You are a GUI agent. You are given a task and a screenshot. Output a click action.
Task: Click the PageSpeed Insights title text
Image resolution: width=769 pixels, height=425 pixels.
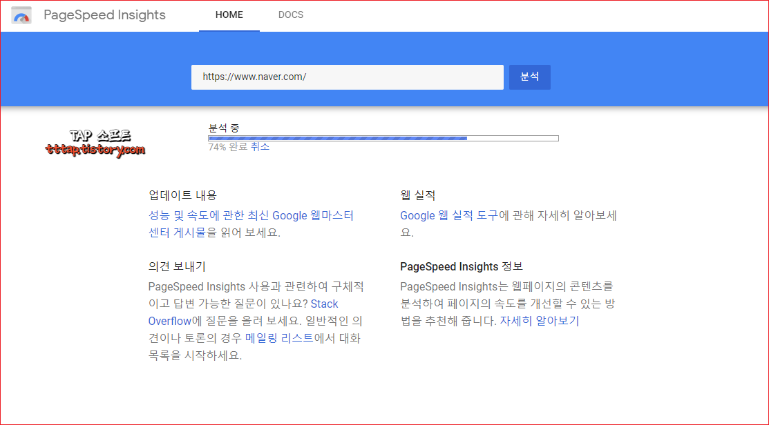click(x=104, y=15)
